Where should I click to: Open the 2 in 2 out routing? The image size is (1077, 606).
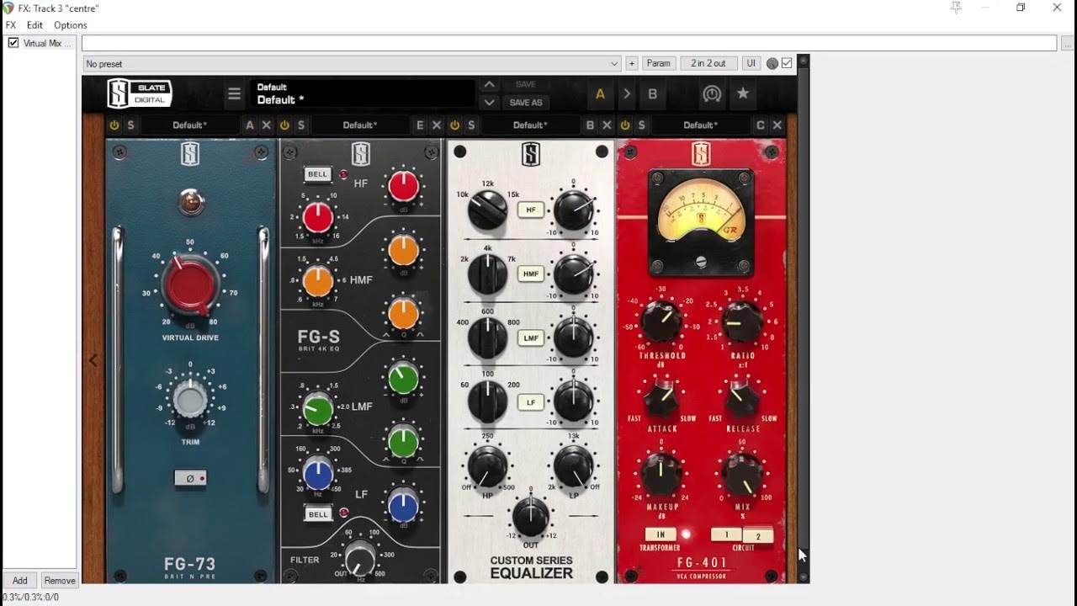tap(708, 63)
